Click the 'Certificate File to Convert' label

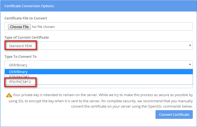(26, 18)
